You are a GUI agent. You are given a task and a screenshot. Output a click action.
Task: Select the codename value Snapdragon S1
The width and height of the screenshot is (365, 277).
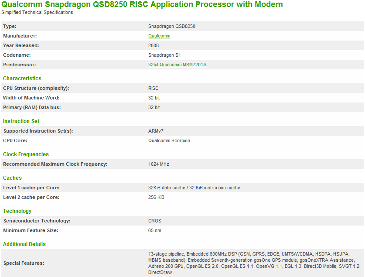(x=164, y=55)
